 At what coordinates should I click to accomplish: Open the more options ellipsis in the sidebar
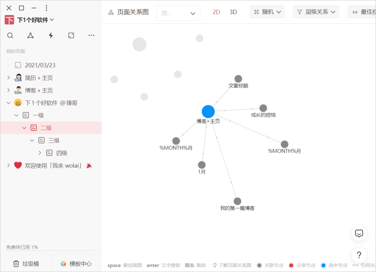[91, 35]
